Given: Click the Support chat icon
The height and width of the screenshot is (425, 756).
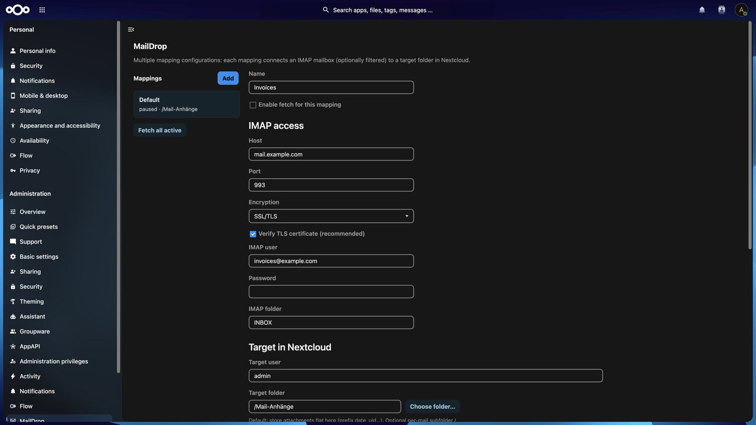Looking at the screenshot, I should point(13,242).
